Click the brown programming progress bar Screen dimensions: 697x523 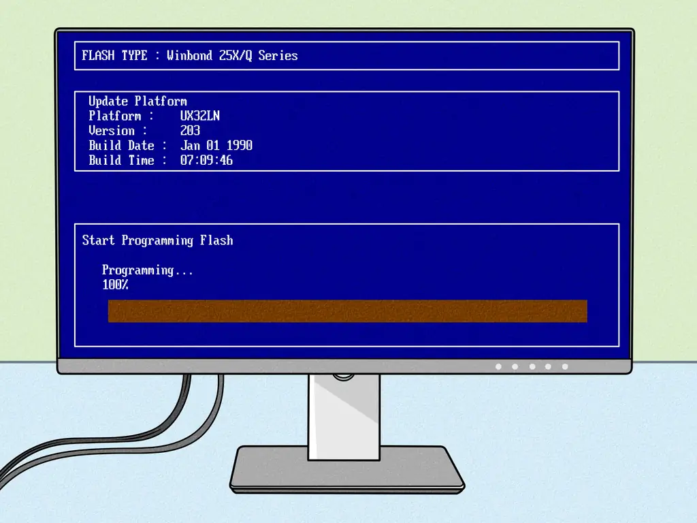click(347, 311)
